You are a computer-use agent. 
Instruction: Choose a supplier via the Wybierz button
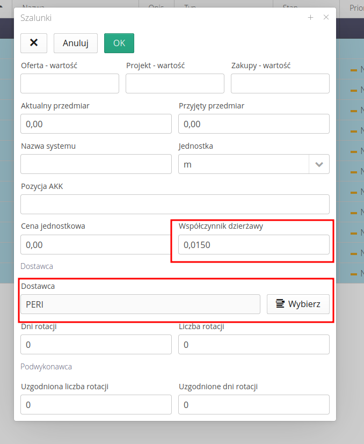pyautogui.click(x=298, y=304)
